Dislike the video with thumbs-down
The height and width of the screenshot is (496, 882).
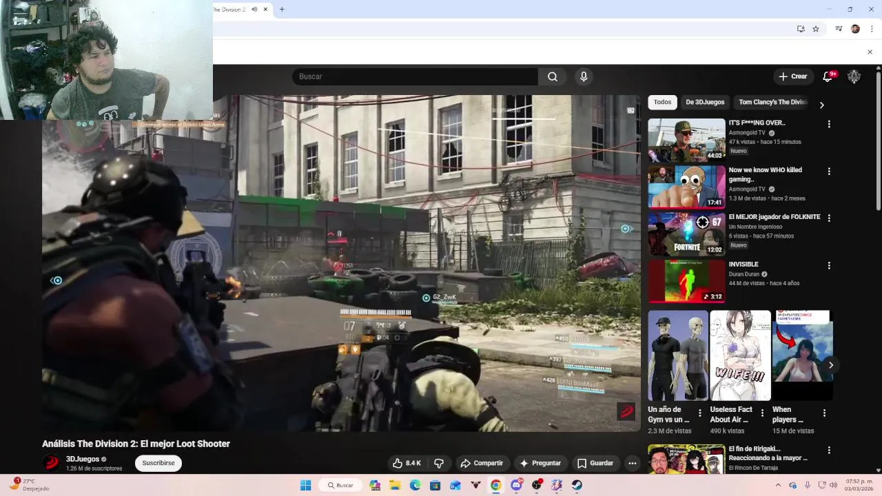[x=439, y=463]
